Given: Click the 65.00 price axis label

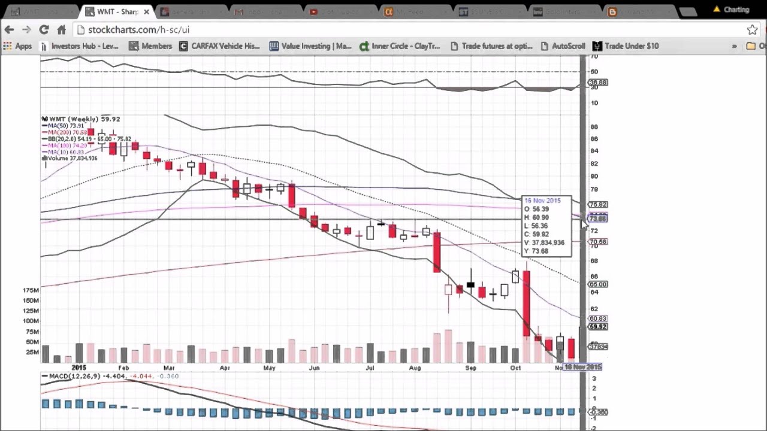Looking at the screenshot, I should pyautogui.click(x=599, y=284).
